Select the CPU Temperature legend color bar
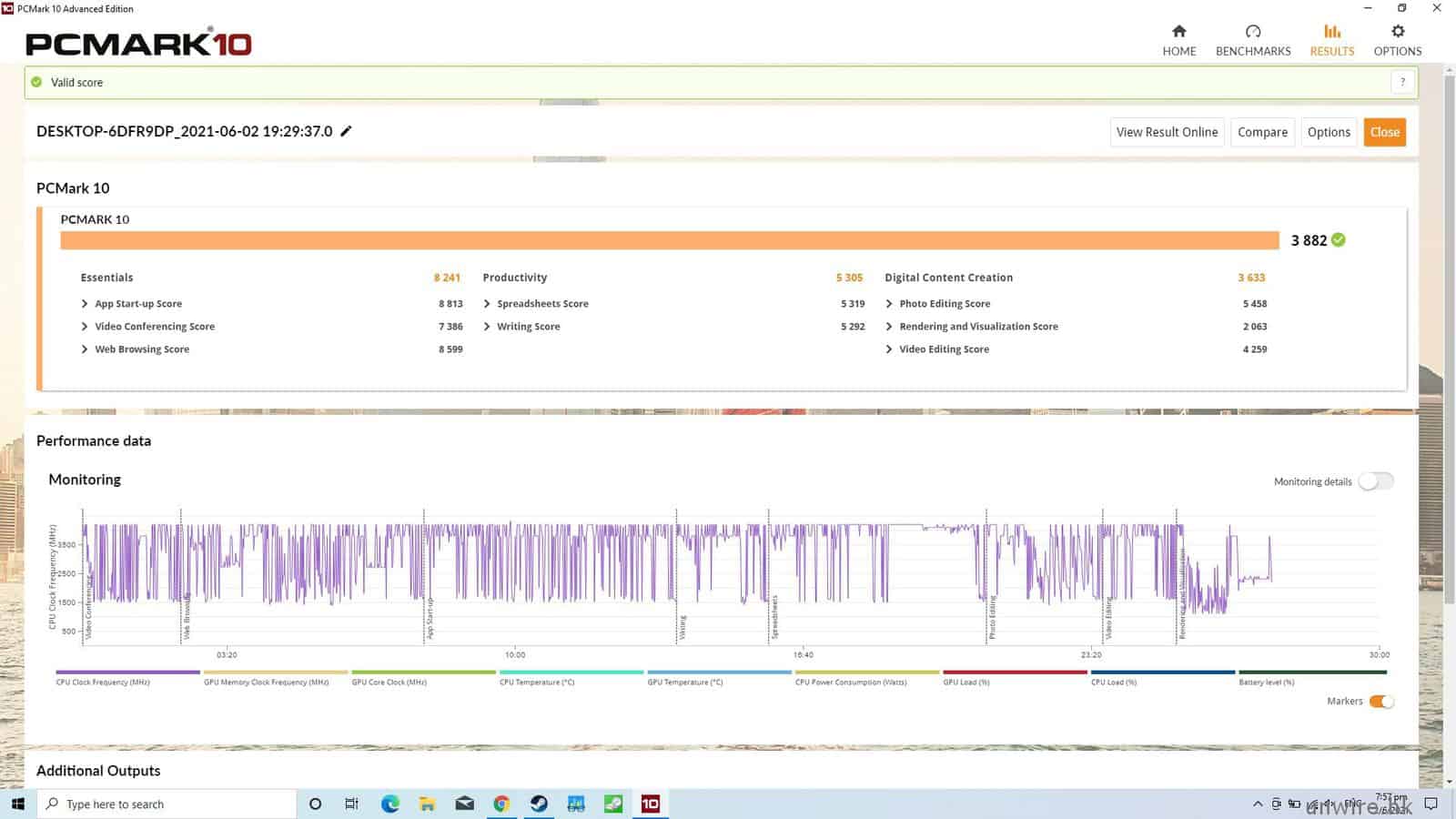 pos(571,672)
